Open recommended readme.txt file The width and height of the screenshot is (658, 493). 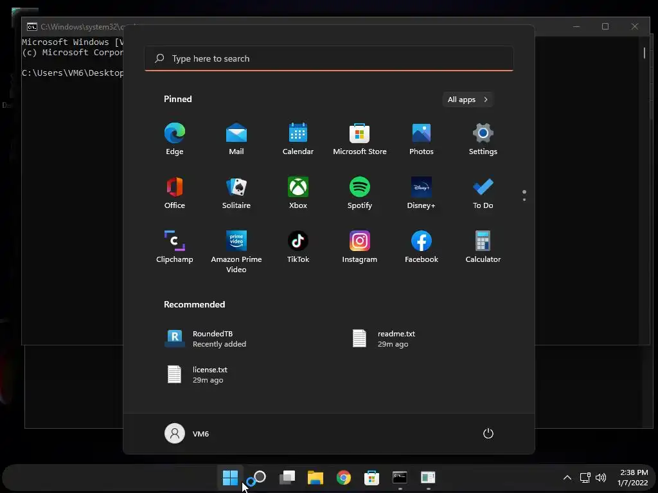pos(384,339)
